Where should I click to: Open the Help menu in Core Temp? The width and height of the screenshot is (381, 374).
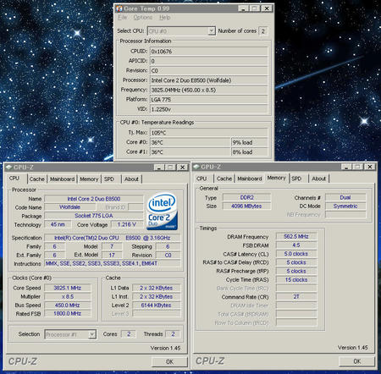coord(165,18)
